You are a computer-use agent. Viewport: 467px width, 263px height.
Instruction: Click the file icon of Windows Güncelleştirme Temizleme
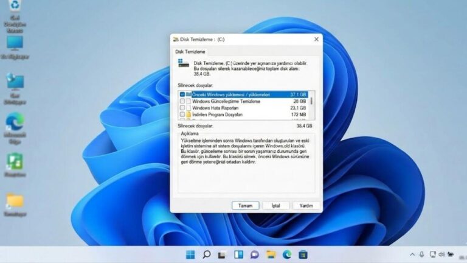pos(189,102)
